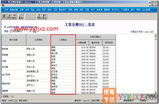Open the 税务 menu

point(49,10)
